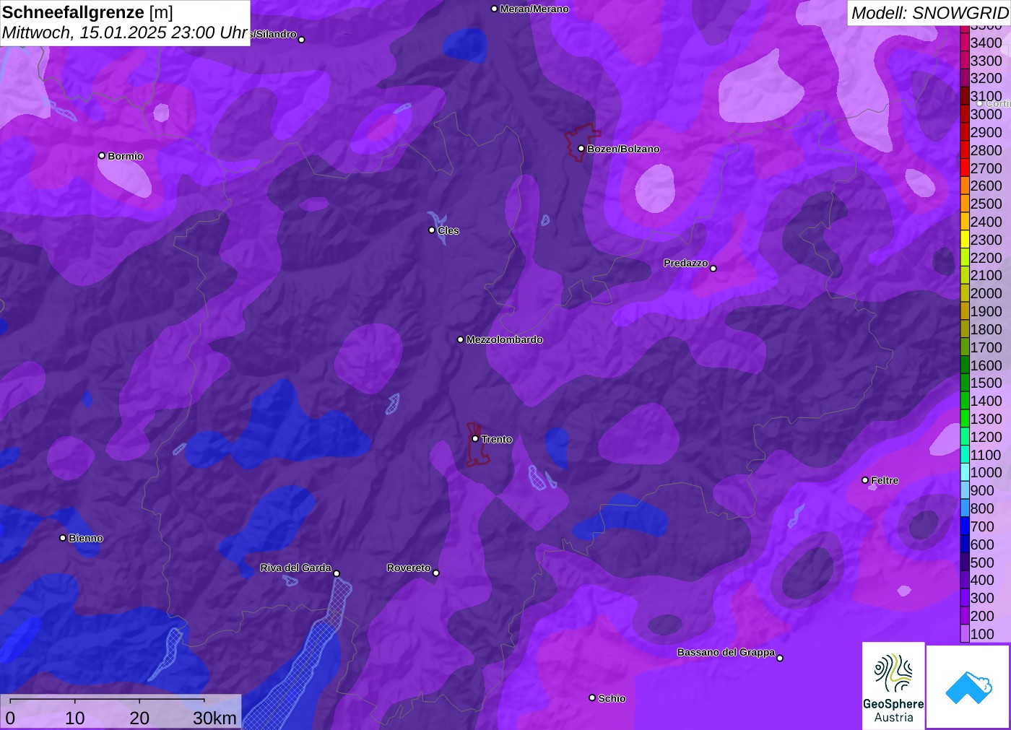1011x730 pixels.
Task: Select the 2300 yellow legend swatch
Action: pos(965,239)
